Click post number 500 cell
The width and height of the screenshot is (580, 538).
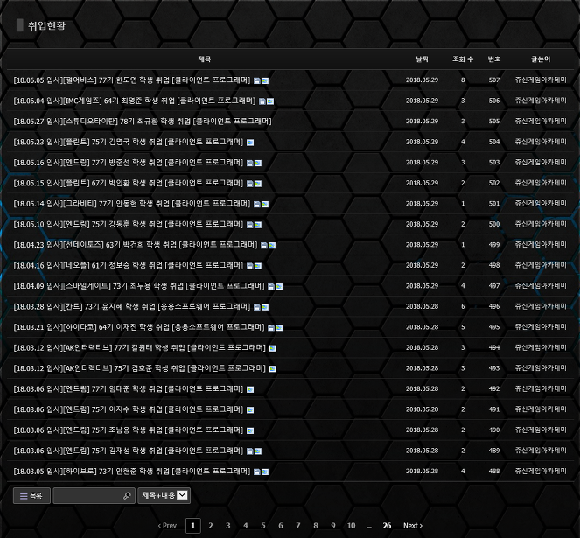(x=494, y=224)
